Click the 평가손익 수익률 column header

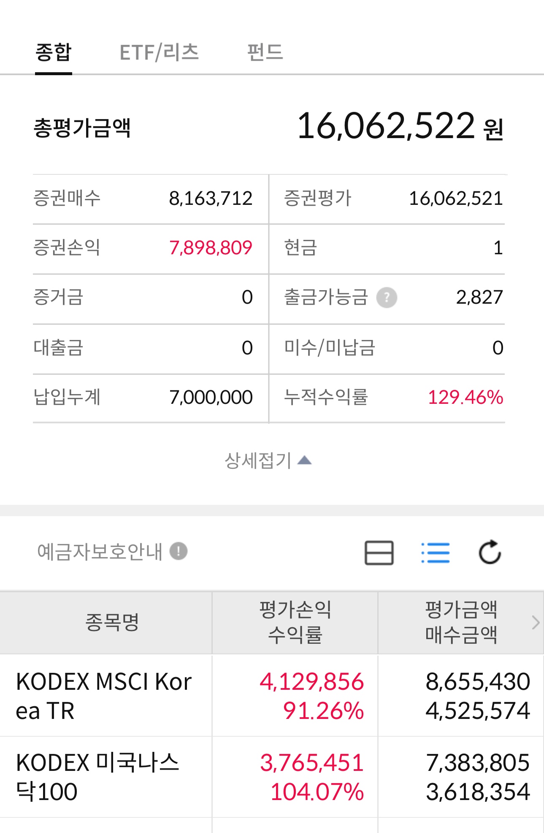point(295,622)
